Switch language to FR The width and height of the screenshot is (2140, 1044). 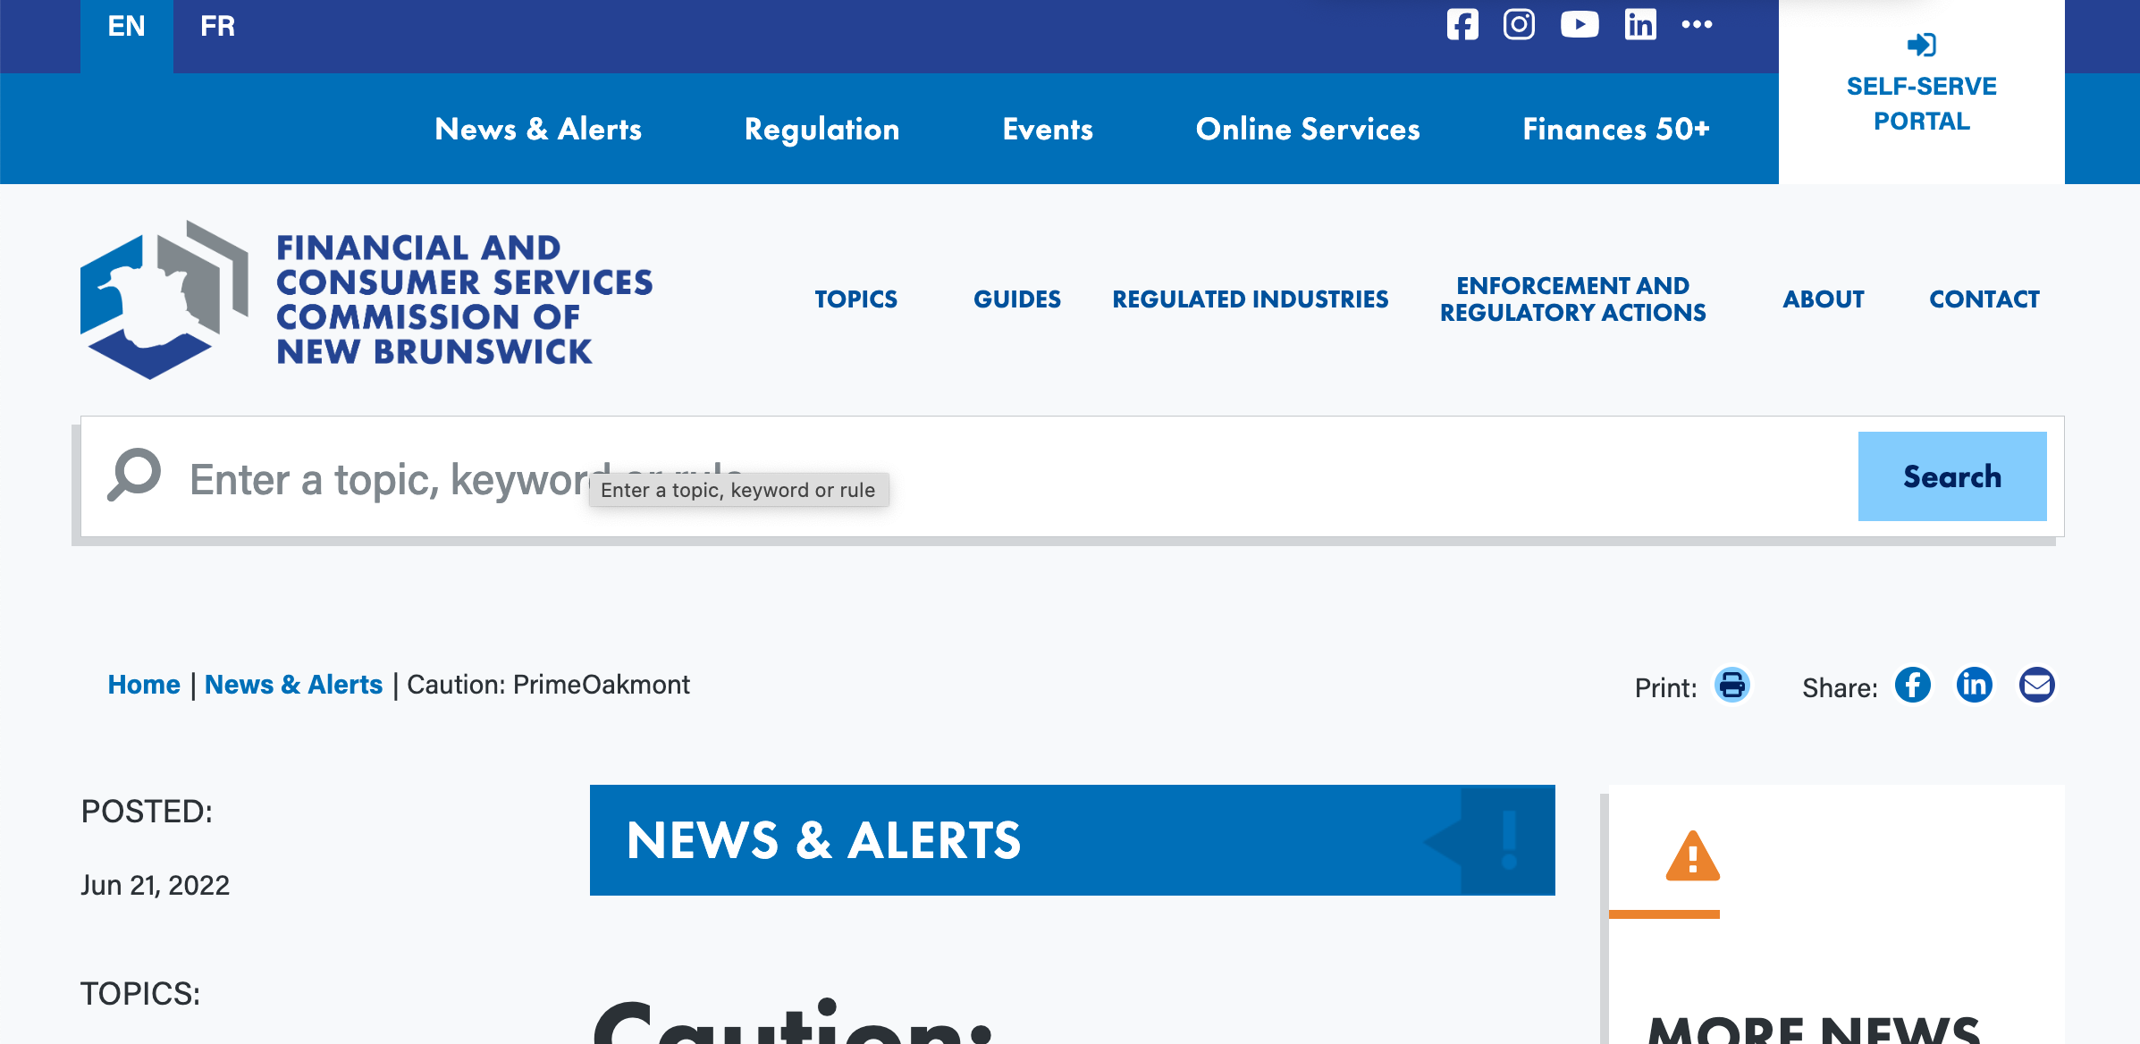tap(217, 27)
